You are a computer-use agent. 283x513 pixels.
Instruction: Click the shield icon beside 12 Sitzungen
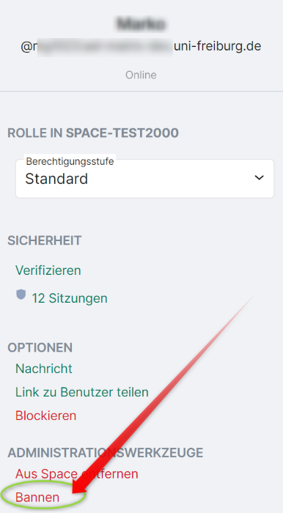[x=21, y=295]
